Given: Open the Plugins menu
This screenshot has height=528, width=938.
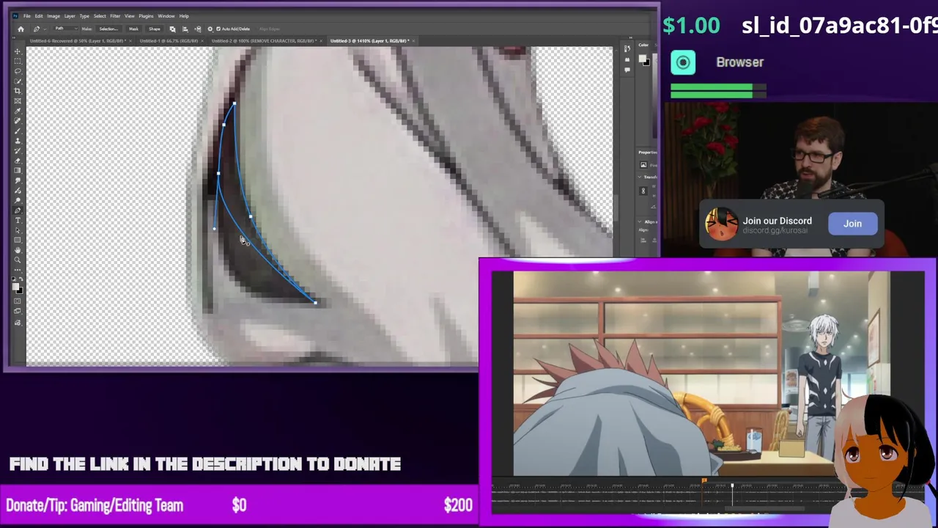Looking at the screenshot, I should pos(146,16).
